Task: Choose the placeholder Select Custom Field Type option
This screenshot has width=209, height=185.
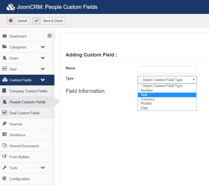Action: 167,86
